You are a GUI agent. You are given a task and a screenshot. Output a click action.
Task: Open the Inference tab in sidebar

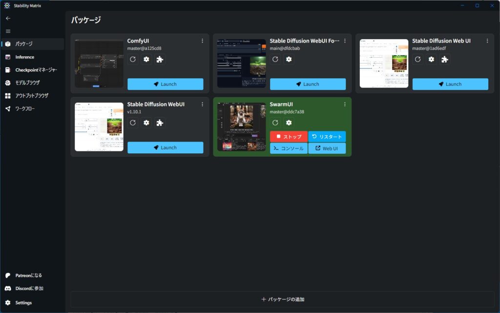pyautogui.click(x=24, y=57)
